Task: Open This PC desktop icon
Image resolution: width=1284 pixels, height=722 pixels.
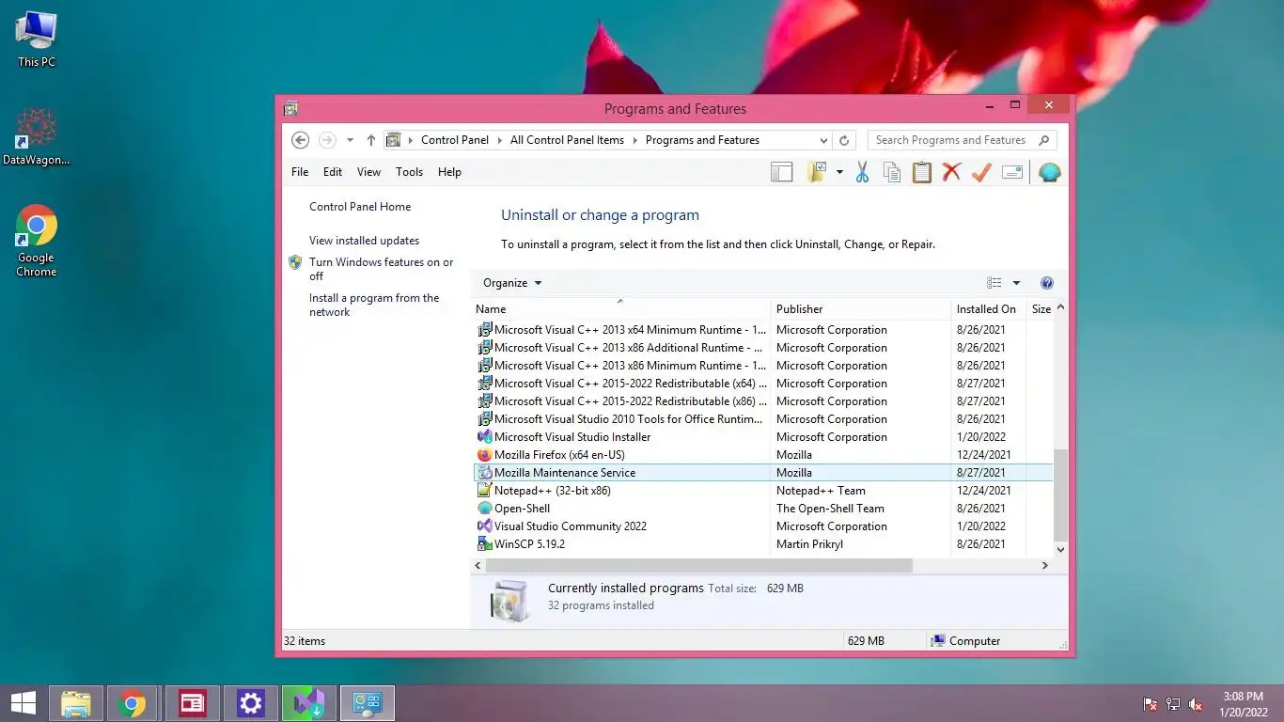Action: click(37, 39)
